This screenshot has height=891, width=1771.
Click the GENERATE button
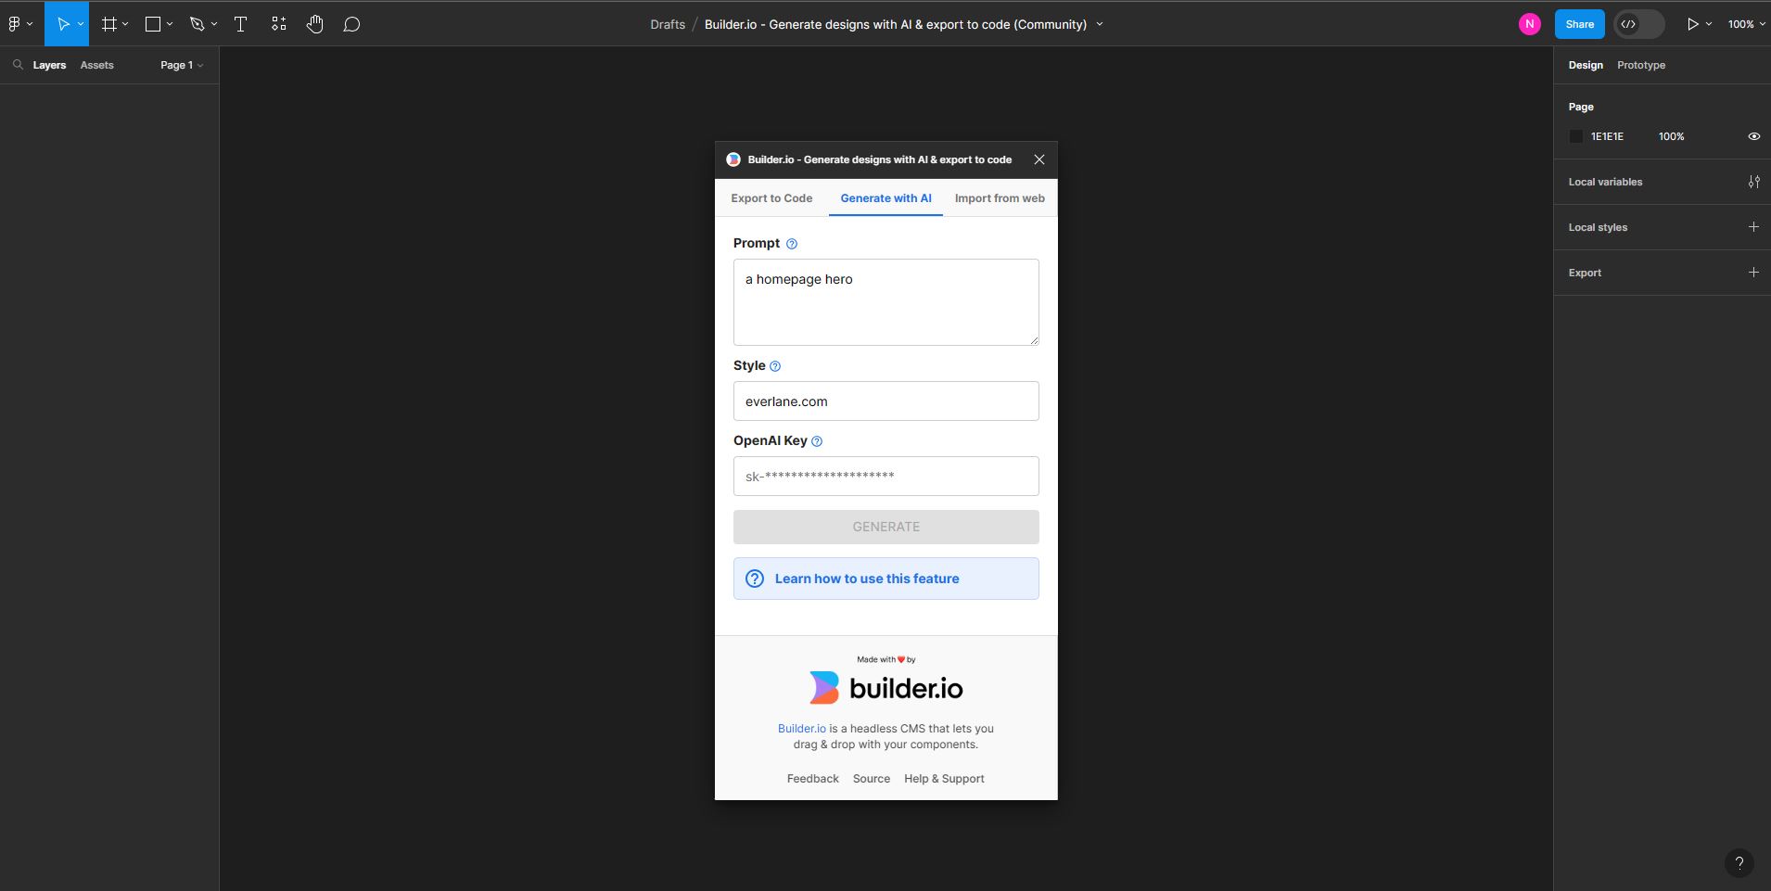coord(886,527)
